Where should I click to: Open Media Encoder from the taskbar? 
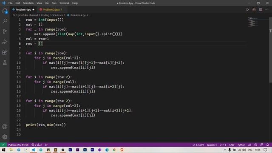[x=92, y=150]
